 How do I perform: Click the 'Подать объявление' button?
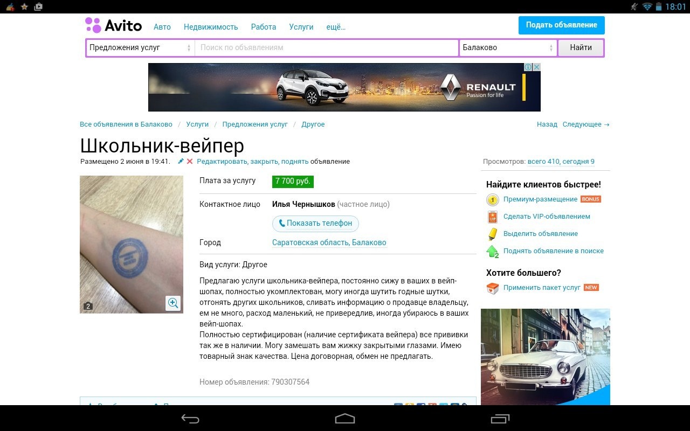pos(561,25)
